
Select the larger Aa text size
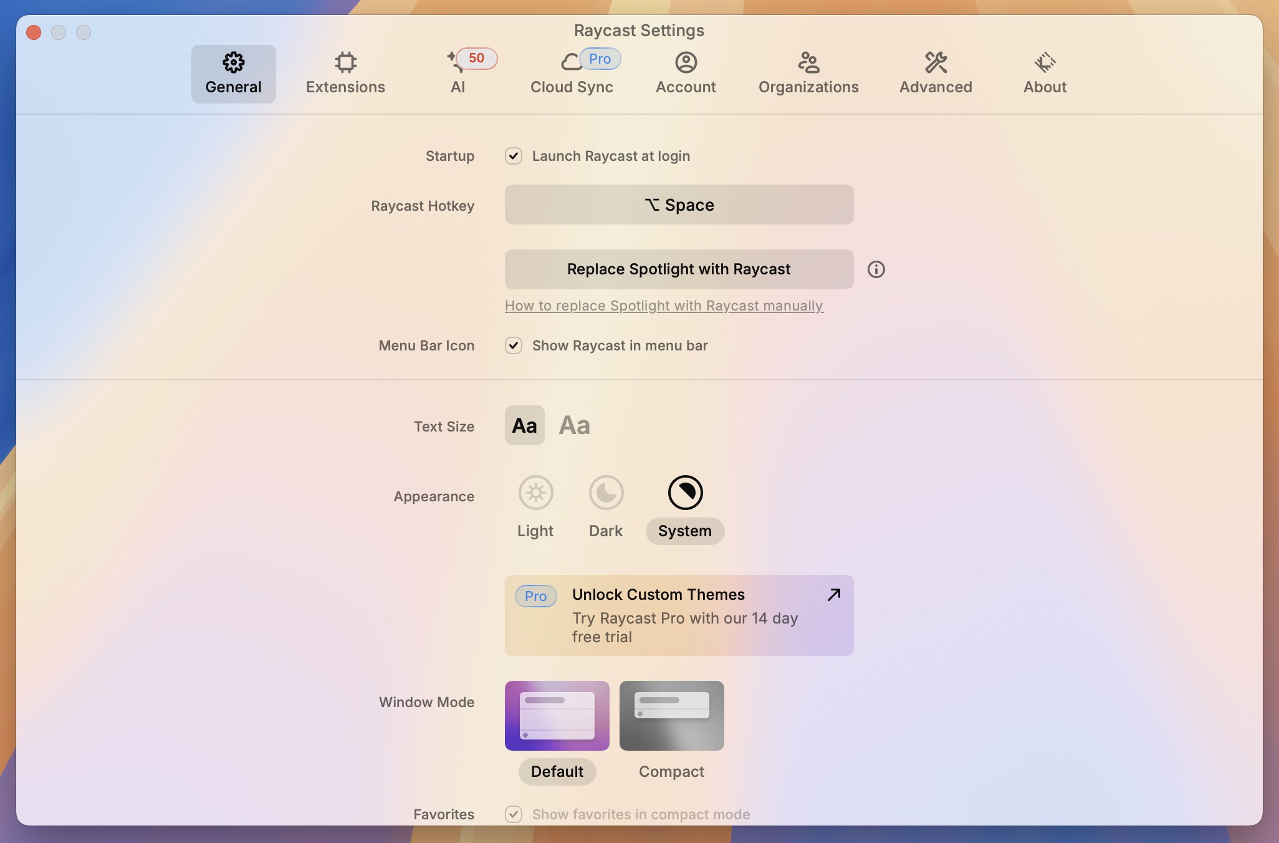pos(573,425)
